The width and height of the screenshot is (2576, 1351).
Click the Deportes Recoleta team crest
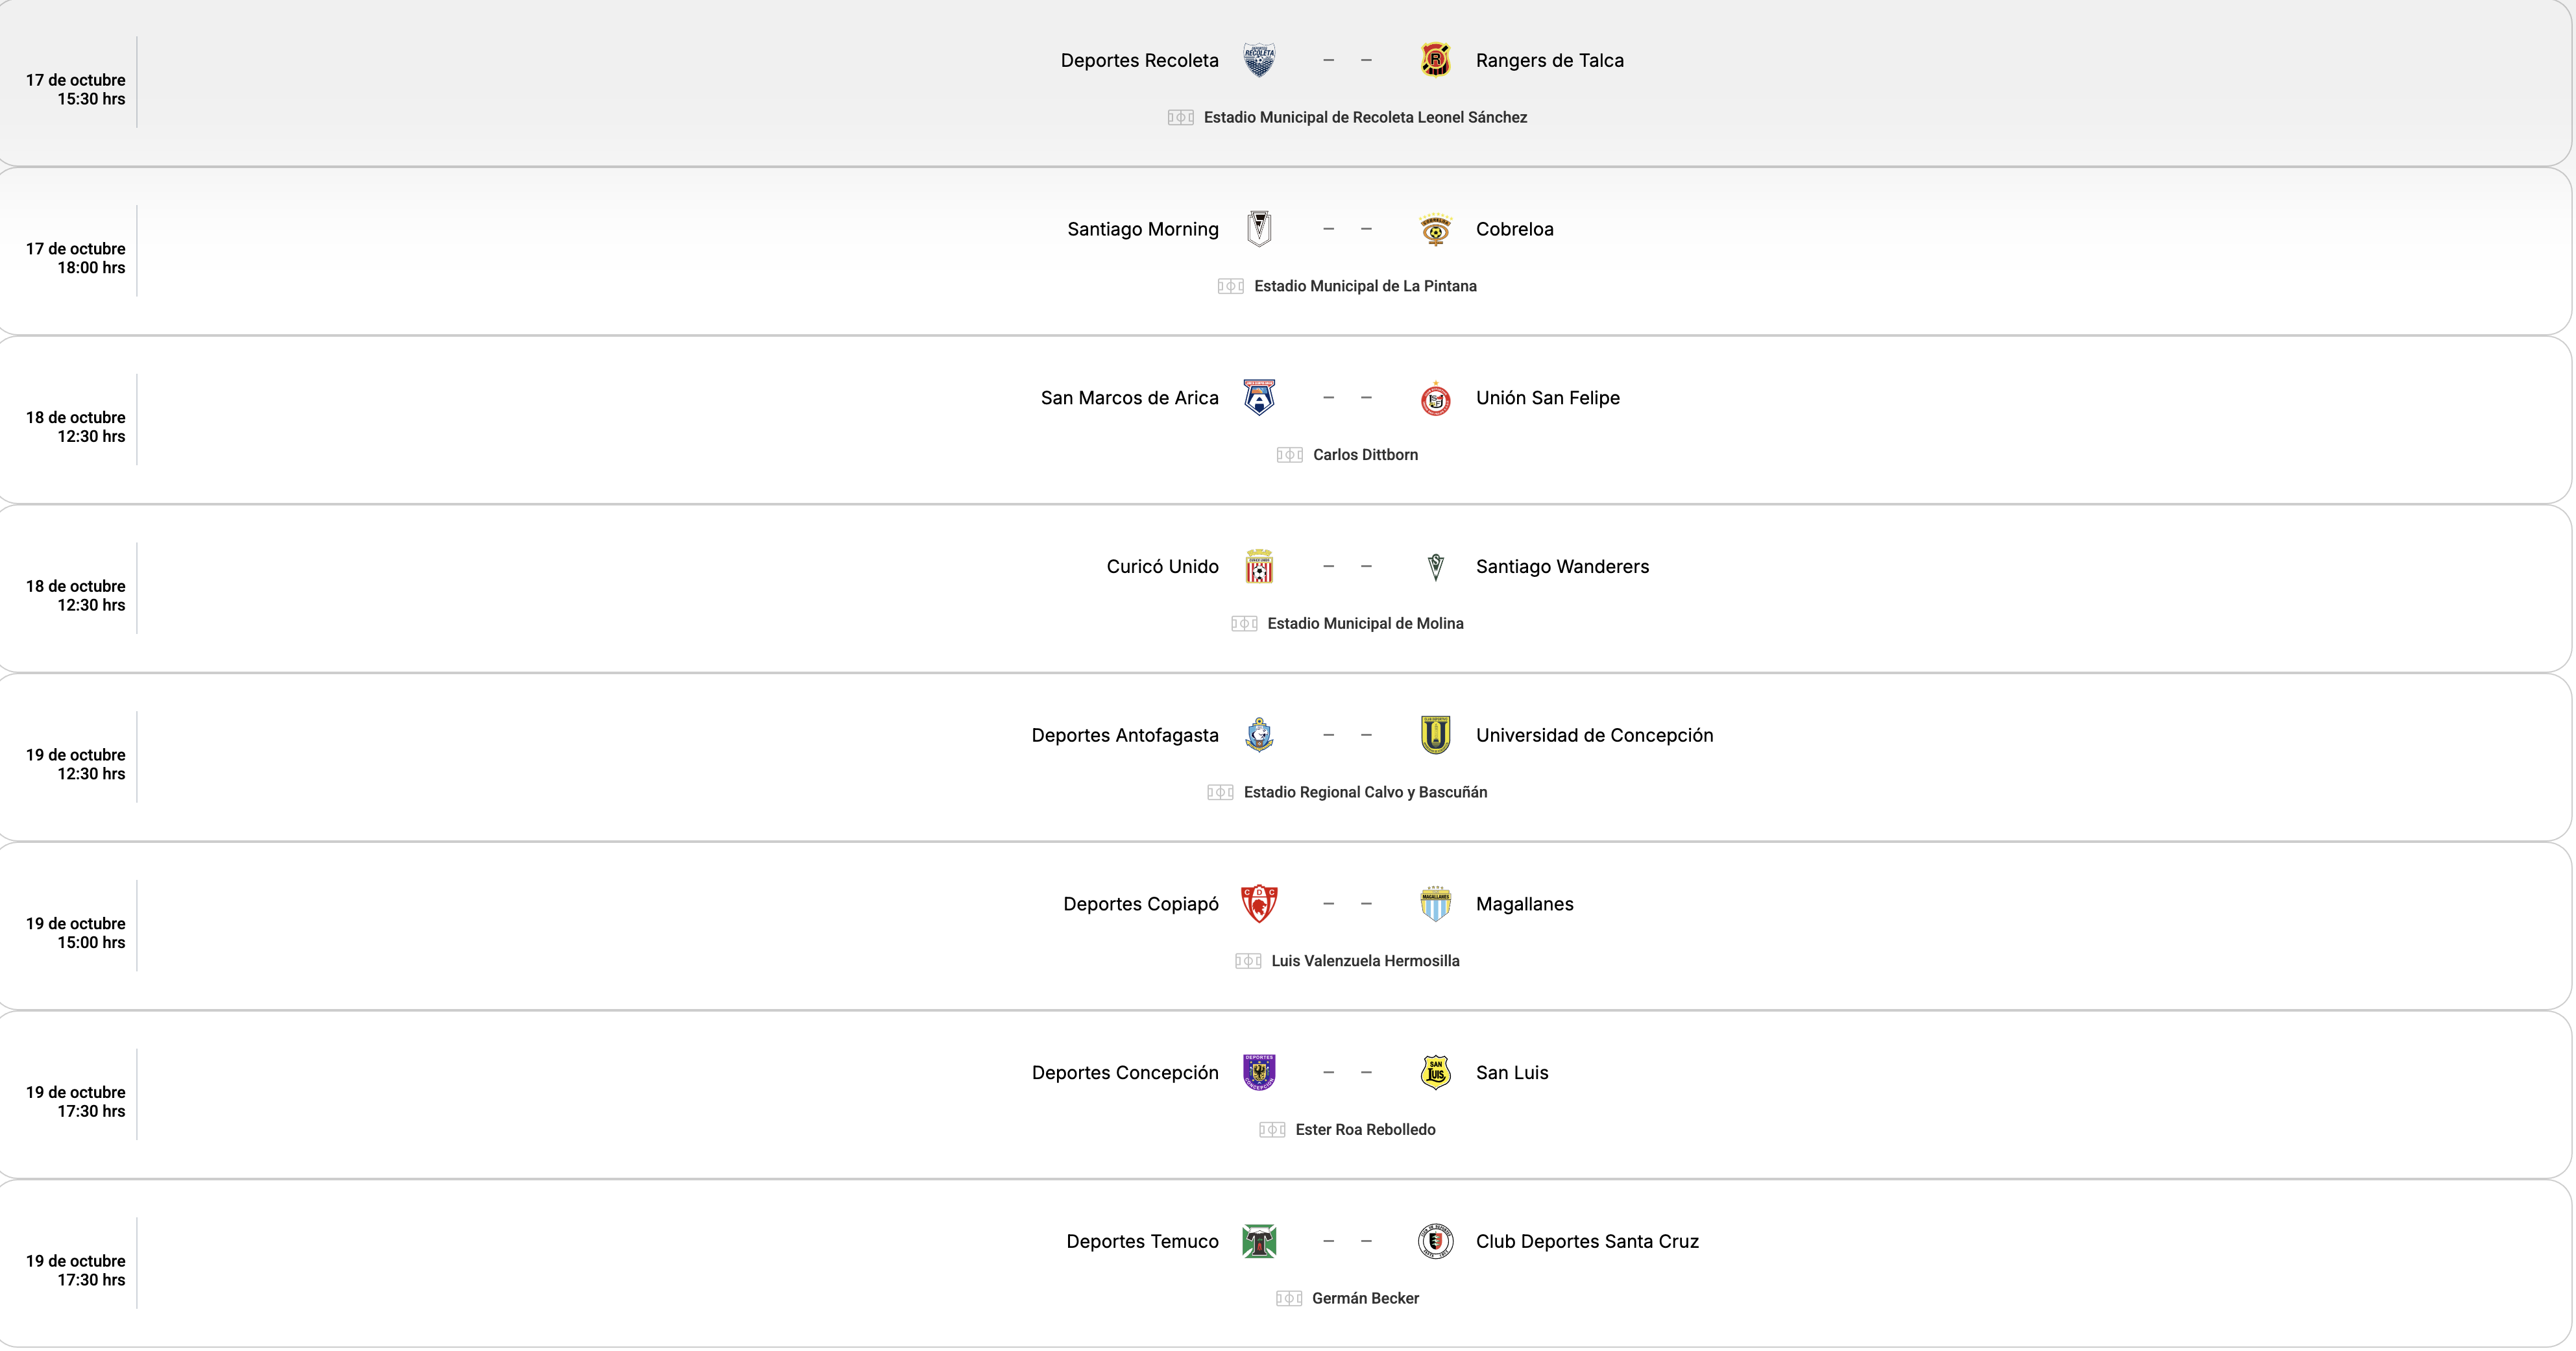(x=1259, y=60)
